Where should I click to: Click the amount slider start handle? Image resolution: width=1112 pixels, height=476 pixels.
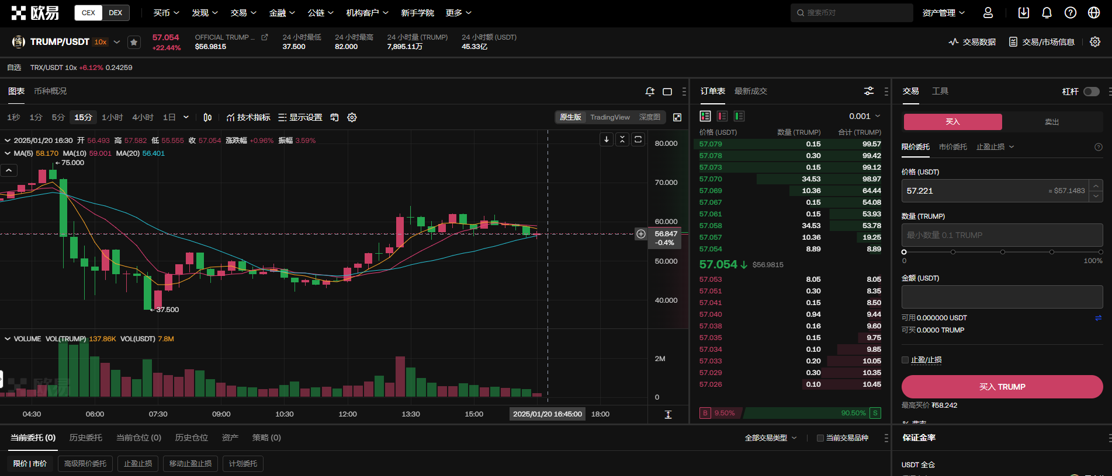[x=904, y=252]
